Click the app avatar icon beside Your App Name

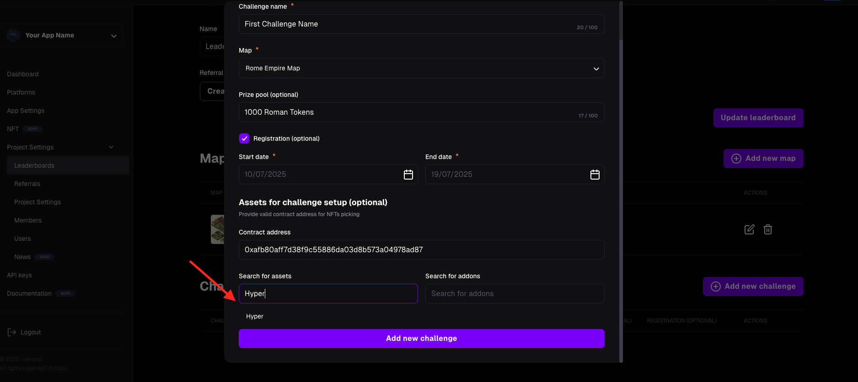click(x=14, y=35)
